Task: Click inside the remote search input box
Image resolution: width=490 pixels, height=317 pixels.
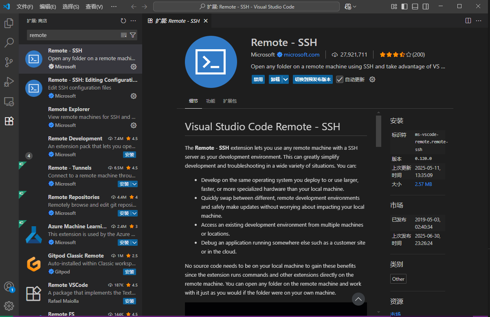Action: pos(73,35)
